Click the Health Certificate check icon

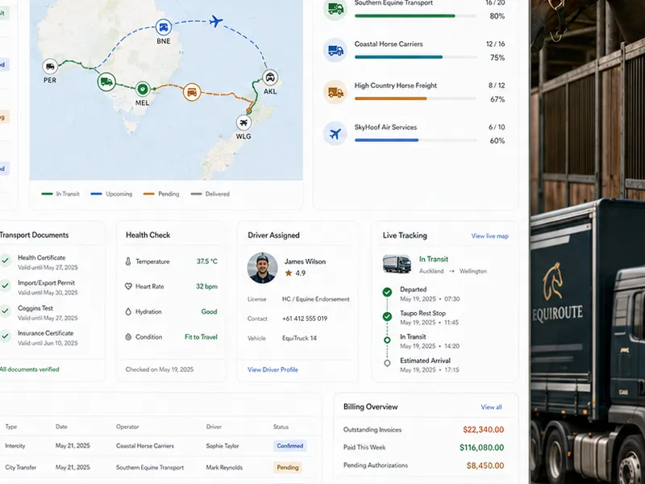[6, 261]
